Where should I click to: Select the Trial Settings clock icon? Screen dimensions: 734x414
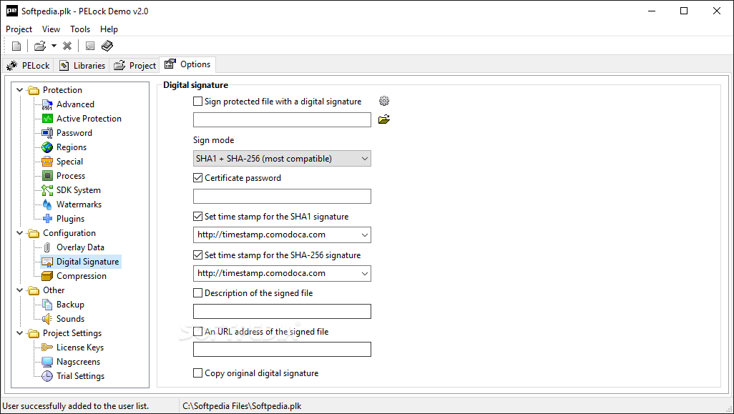[47, 376]
